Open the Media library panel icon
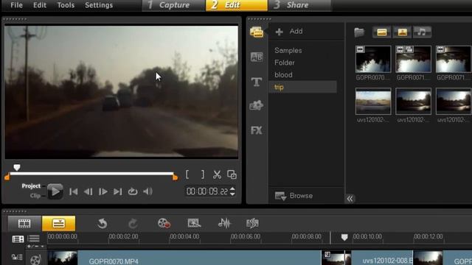 pyautogui.click(x=257, y=32)
